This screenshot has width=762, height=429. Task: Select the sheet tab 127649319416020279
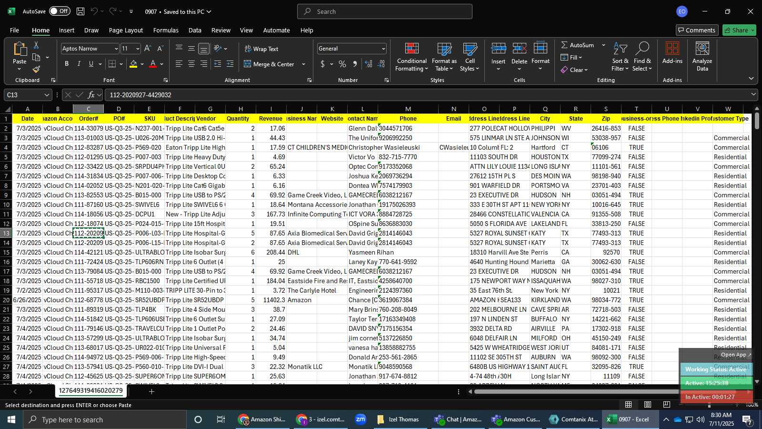90,391
